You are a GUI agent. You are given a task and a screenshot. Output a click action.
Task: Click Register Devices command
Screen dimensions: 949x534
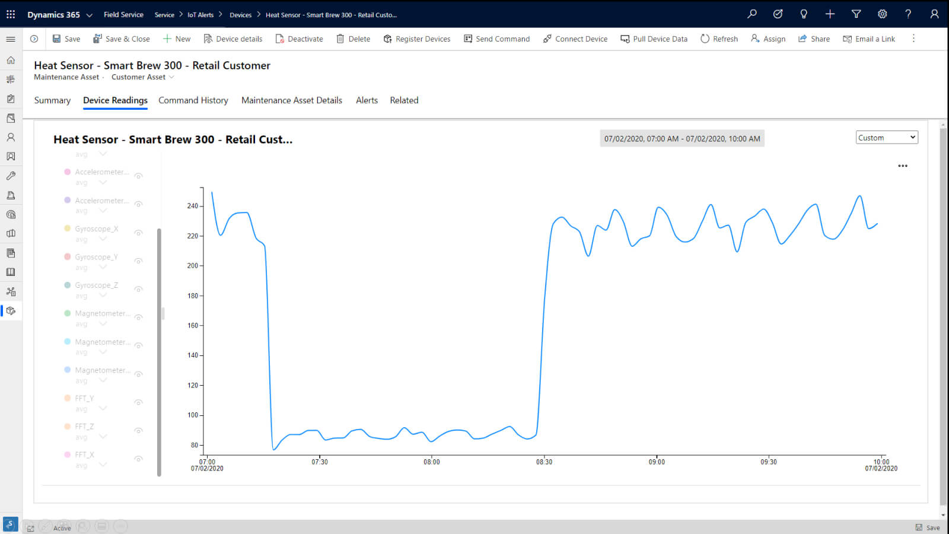point(416,39)
